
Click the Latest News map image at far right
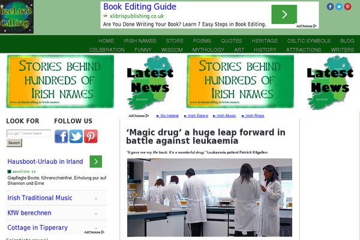[330, 82]
